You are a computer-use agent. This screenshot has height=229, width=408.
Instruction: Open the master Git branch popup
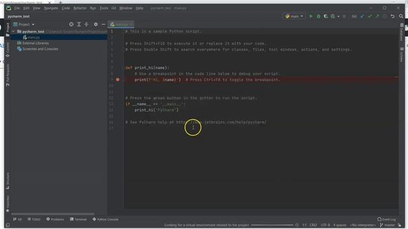[388, 225]
